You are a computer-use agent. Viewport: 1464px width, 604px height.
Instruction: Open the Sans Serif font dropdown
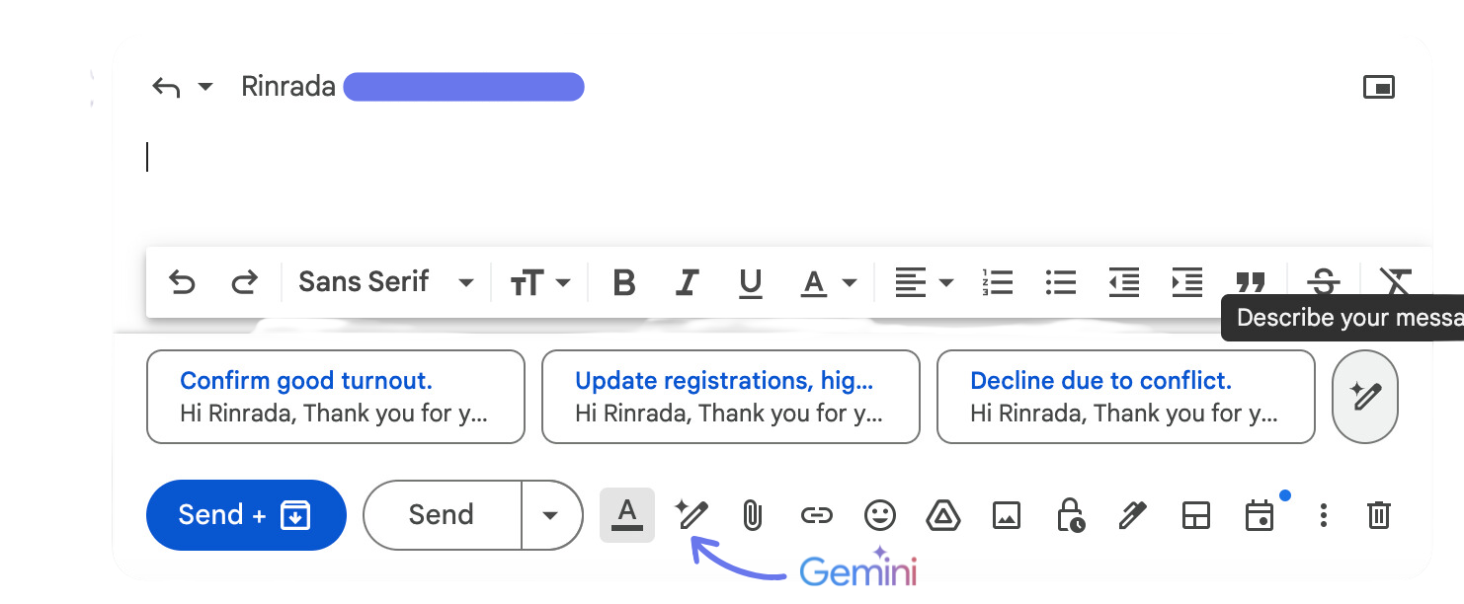click(x=385, y=282)
